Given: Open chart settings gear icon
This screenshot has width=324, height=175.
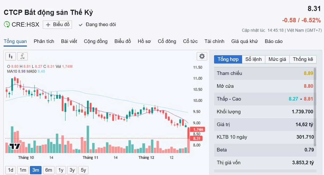Looking at the screenshot, I should pos(202,56).
